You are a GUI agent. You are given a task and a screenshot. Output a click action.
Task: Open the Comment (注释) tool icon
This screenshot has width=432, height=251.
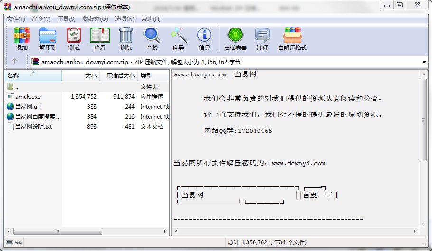[262, 35]
